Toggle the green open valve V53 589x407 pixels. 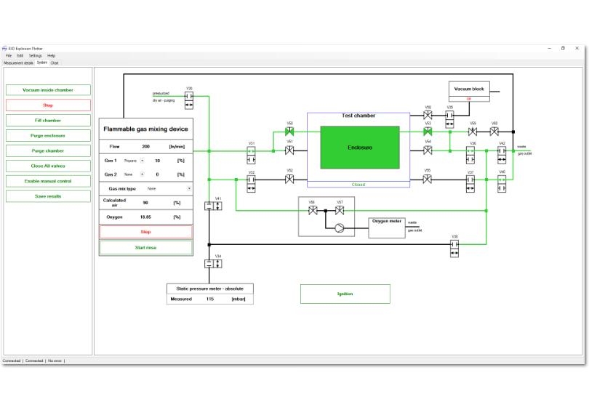click(x=428, y=132)
